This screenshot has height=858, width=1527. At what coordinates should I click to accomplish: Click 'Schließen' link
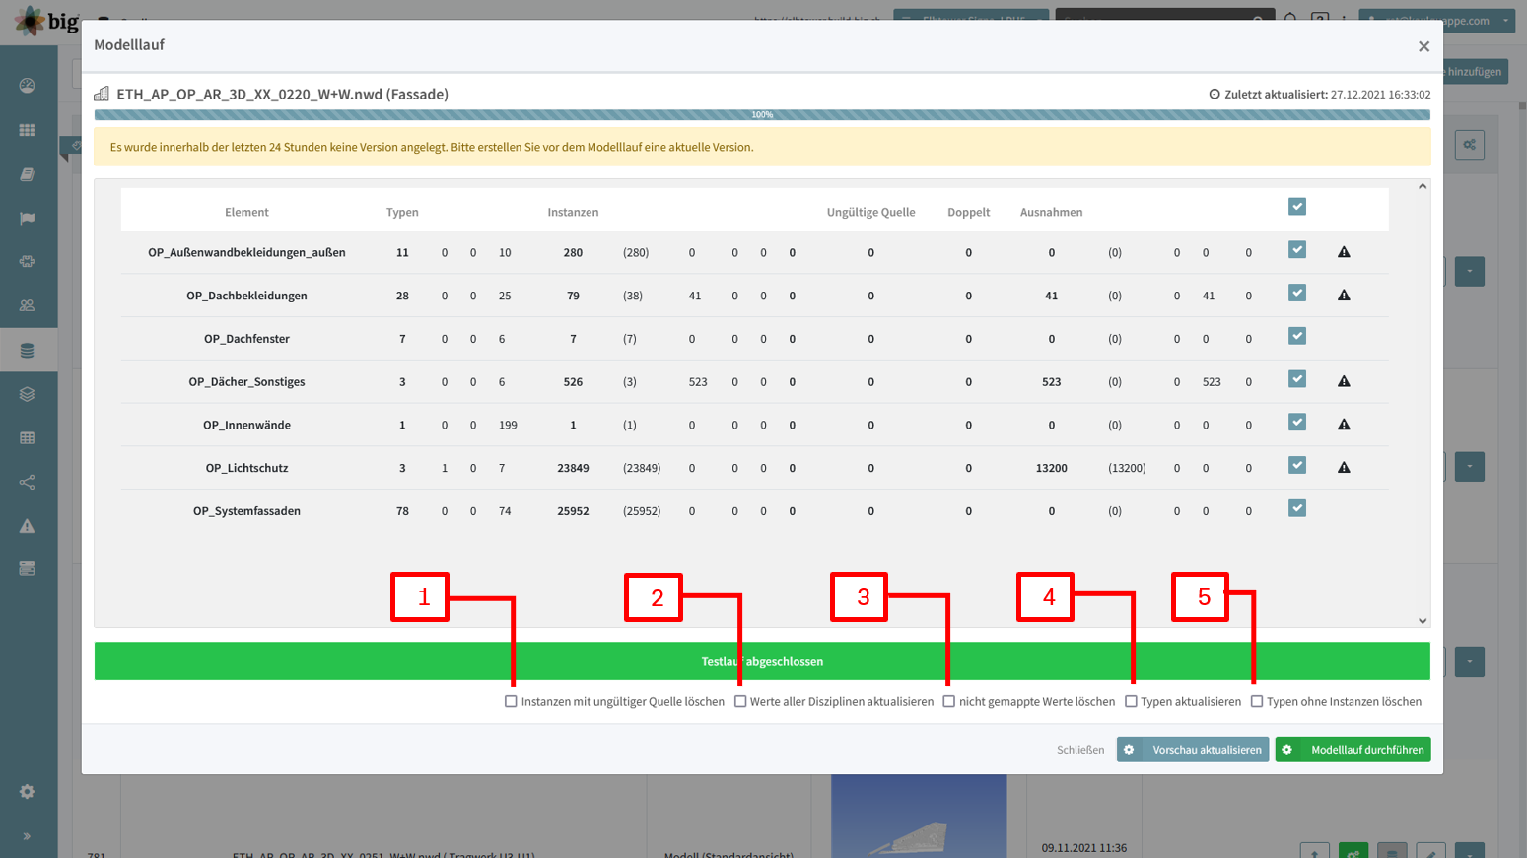coord(1080,750)
